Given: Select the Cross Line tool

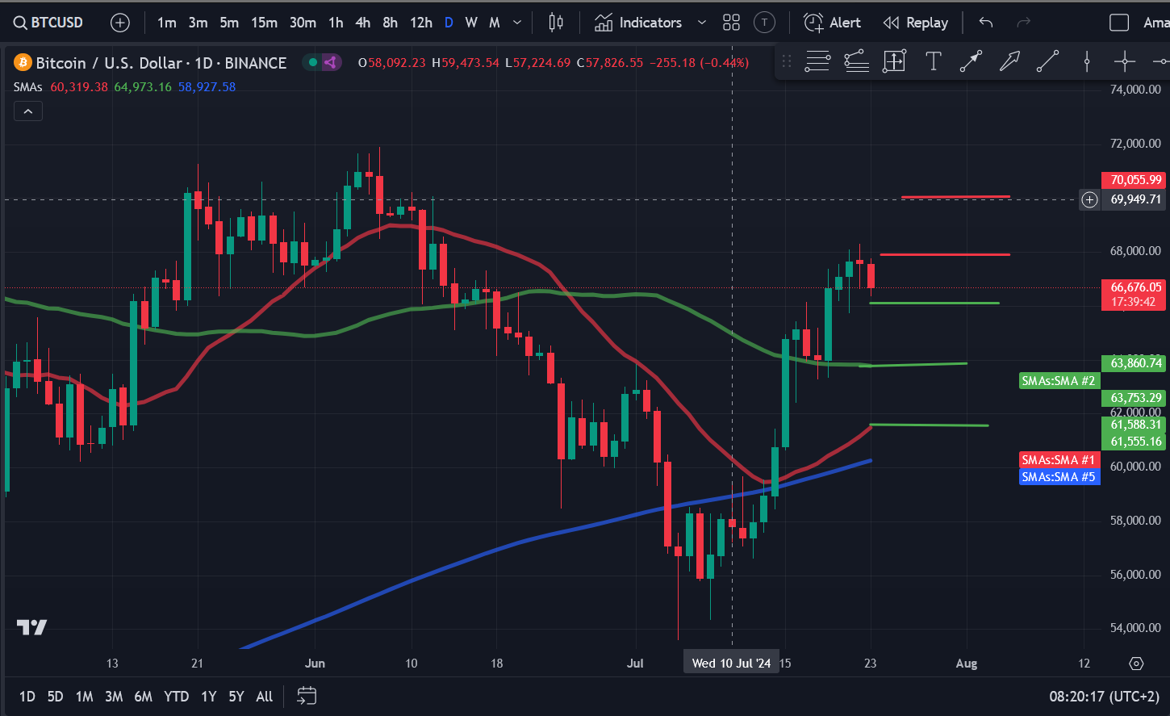Looking at the screenshot, I should (x=1125, y=61).
